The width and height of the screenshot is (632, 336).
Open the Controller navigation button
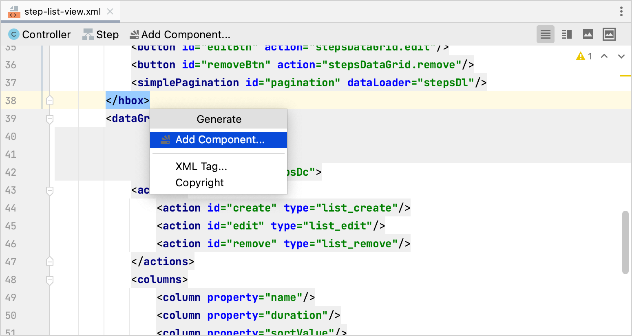(40, 35)
